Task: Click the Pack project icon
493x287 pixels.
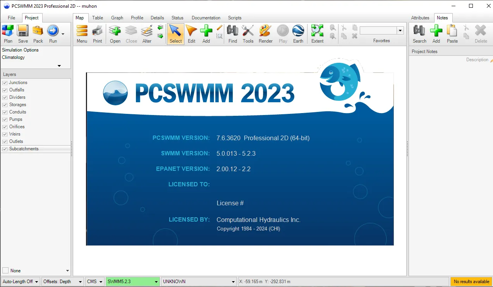Action: (x=38, y=34)
